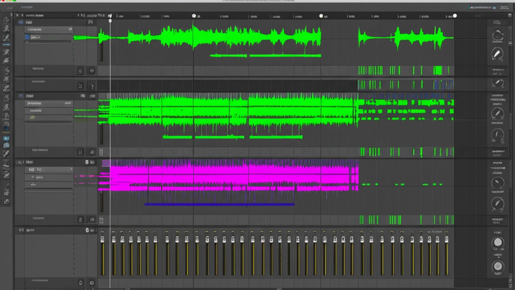Expand the second green track's top name field
The height and width of the screenshot is (290, 515).
(48, 104)
